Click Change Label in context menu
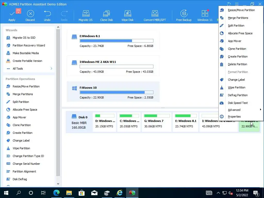264x198 pixels. coord(241,80)
